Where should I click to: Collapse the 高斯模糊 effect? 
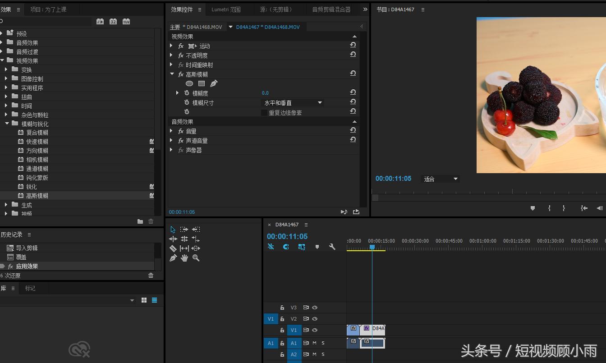tap(172, 74)
